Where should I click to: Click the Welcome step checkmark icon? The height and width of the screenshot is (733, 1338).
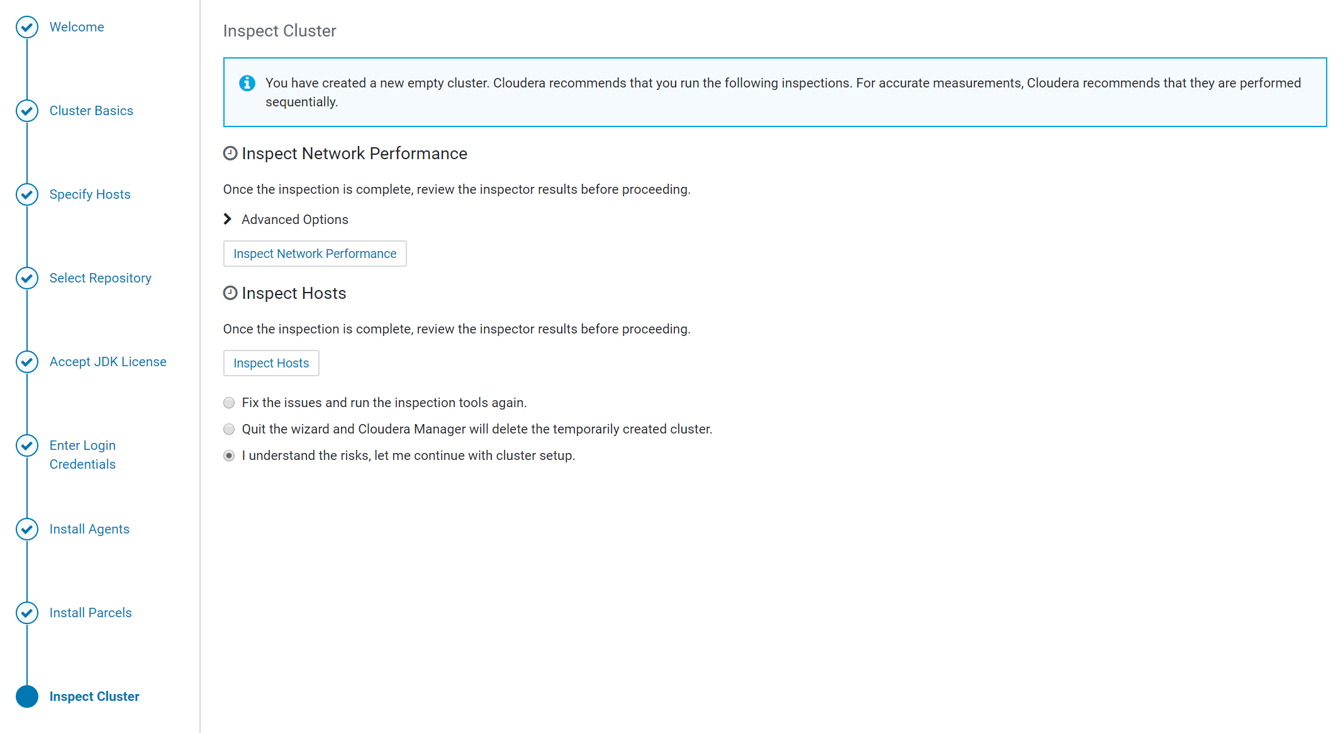point(27,27)
